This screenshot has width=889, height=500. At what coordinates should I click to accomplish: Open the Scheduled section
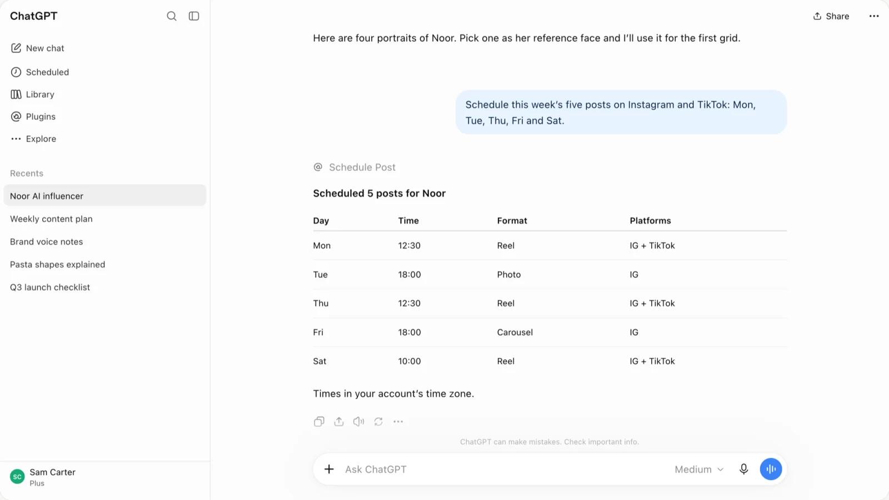[40, 72]
